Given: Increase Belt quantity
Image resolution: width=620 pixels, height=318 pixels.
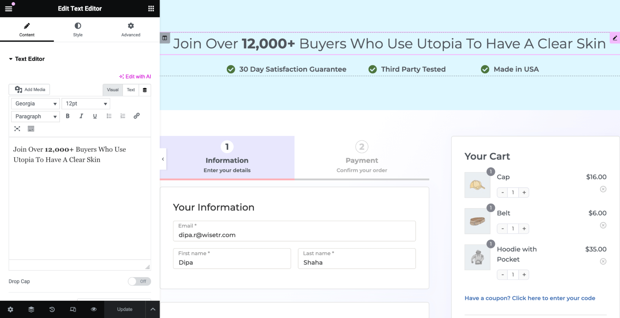Looking at the screenshot, I should tap(524, 229).
